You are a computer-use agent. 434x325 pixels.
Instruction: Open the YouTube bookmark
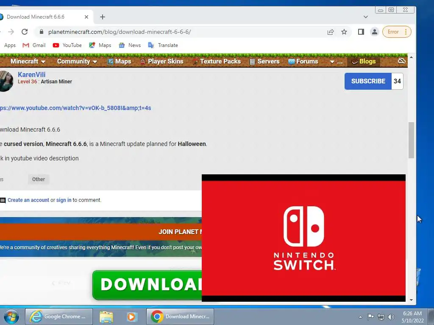point(67,45)
